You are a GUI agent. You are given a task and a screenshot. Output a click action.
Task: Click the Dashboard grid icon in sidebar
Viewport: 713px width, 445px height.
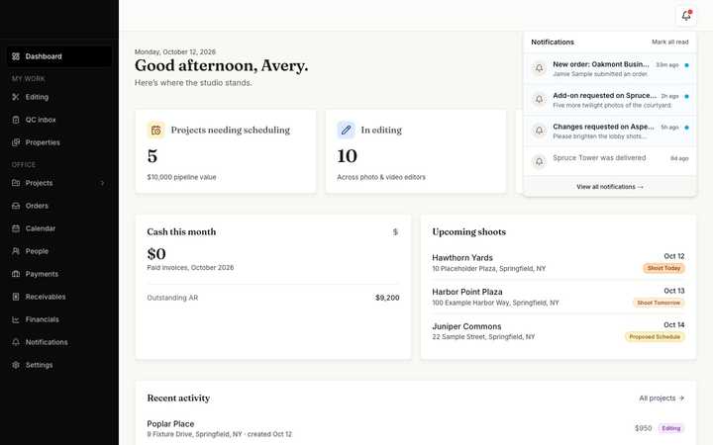pyautogui.click(x=16, y=56)
